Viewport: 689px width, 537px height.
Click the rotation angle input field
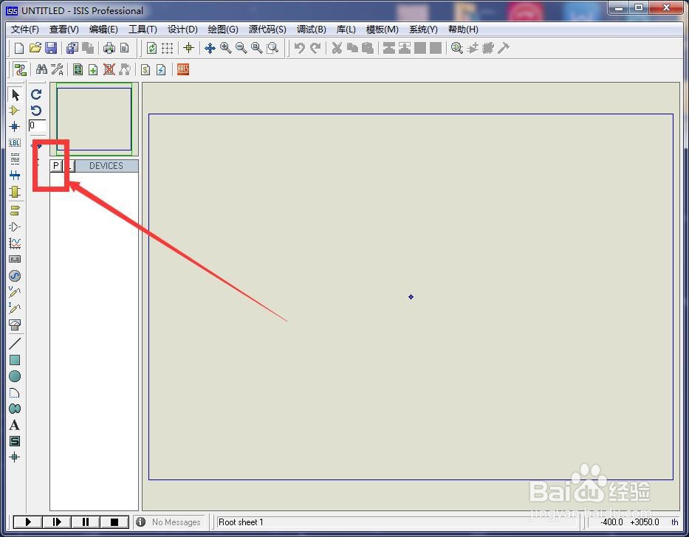37,125
